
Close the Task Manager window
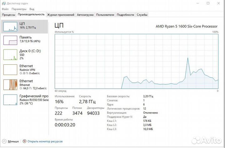(x=218, y=3)
